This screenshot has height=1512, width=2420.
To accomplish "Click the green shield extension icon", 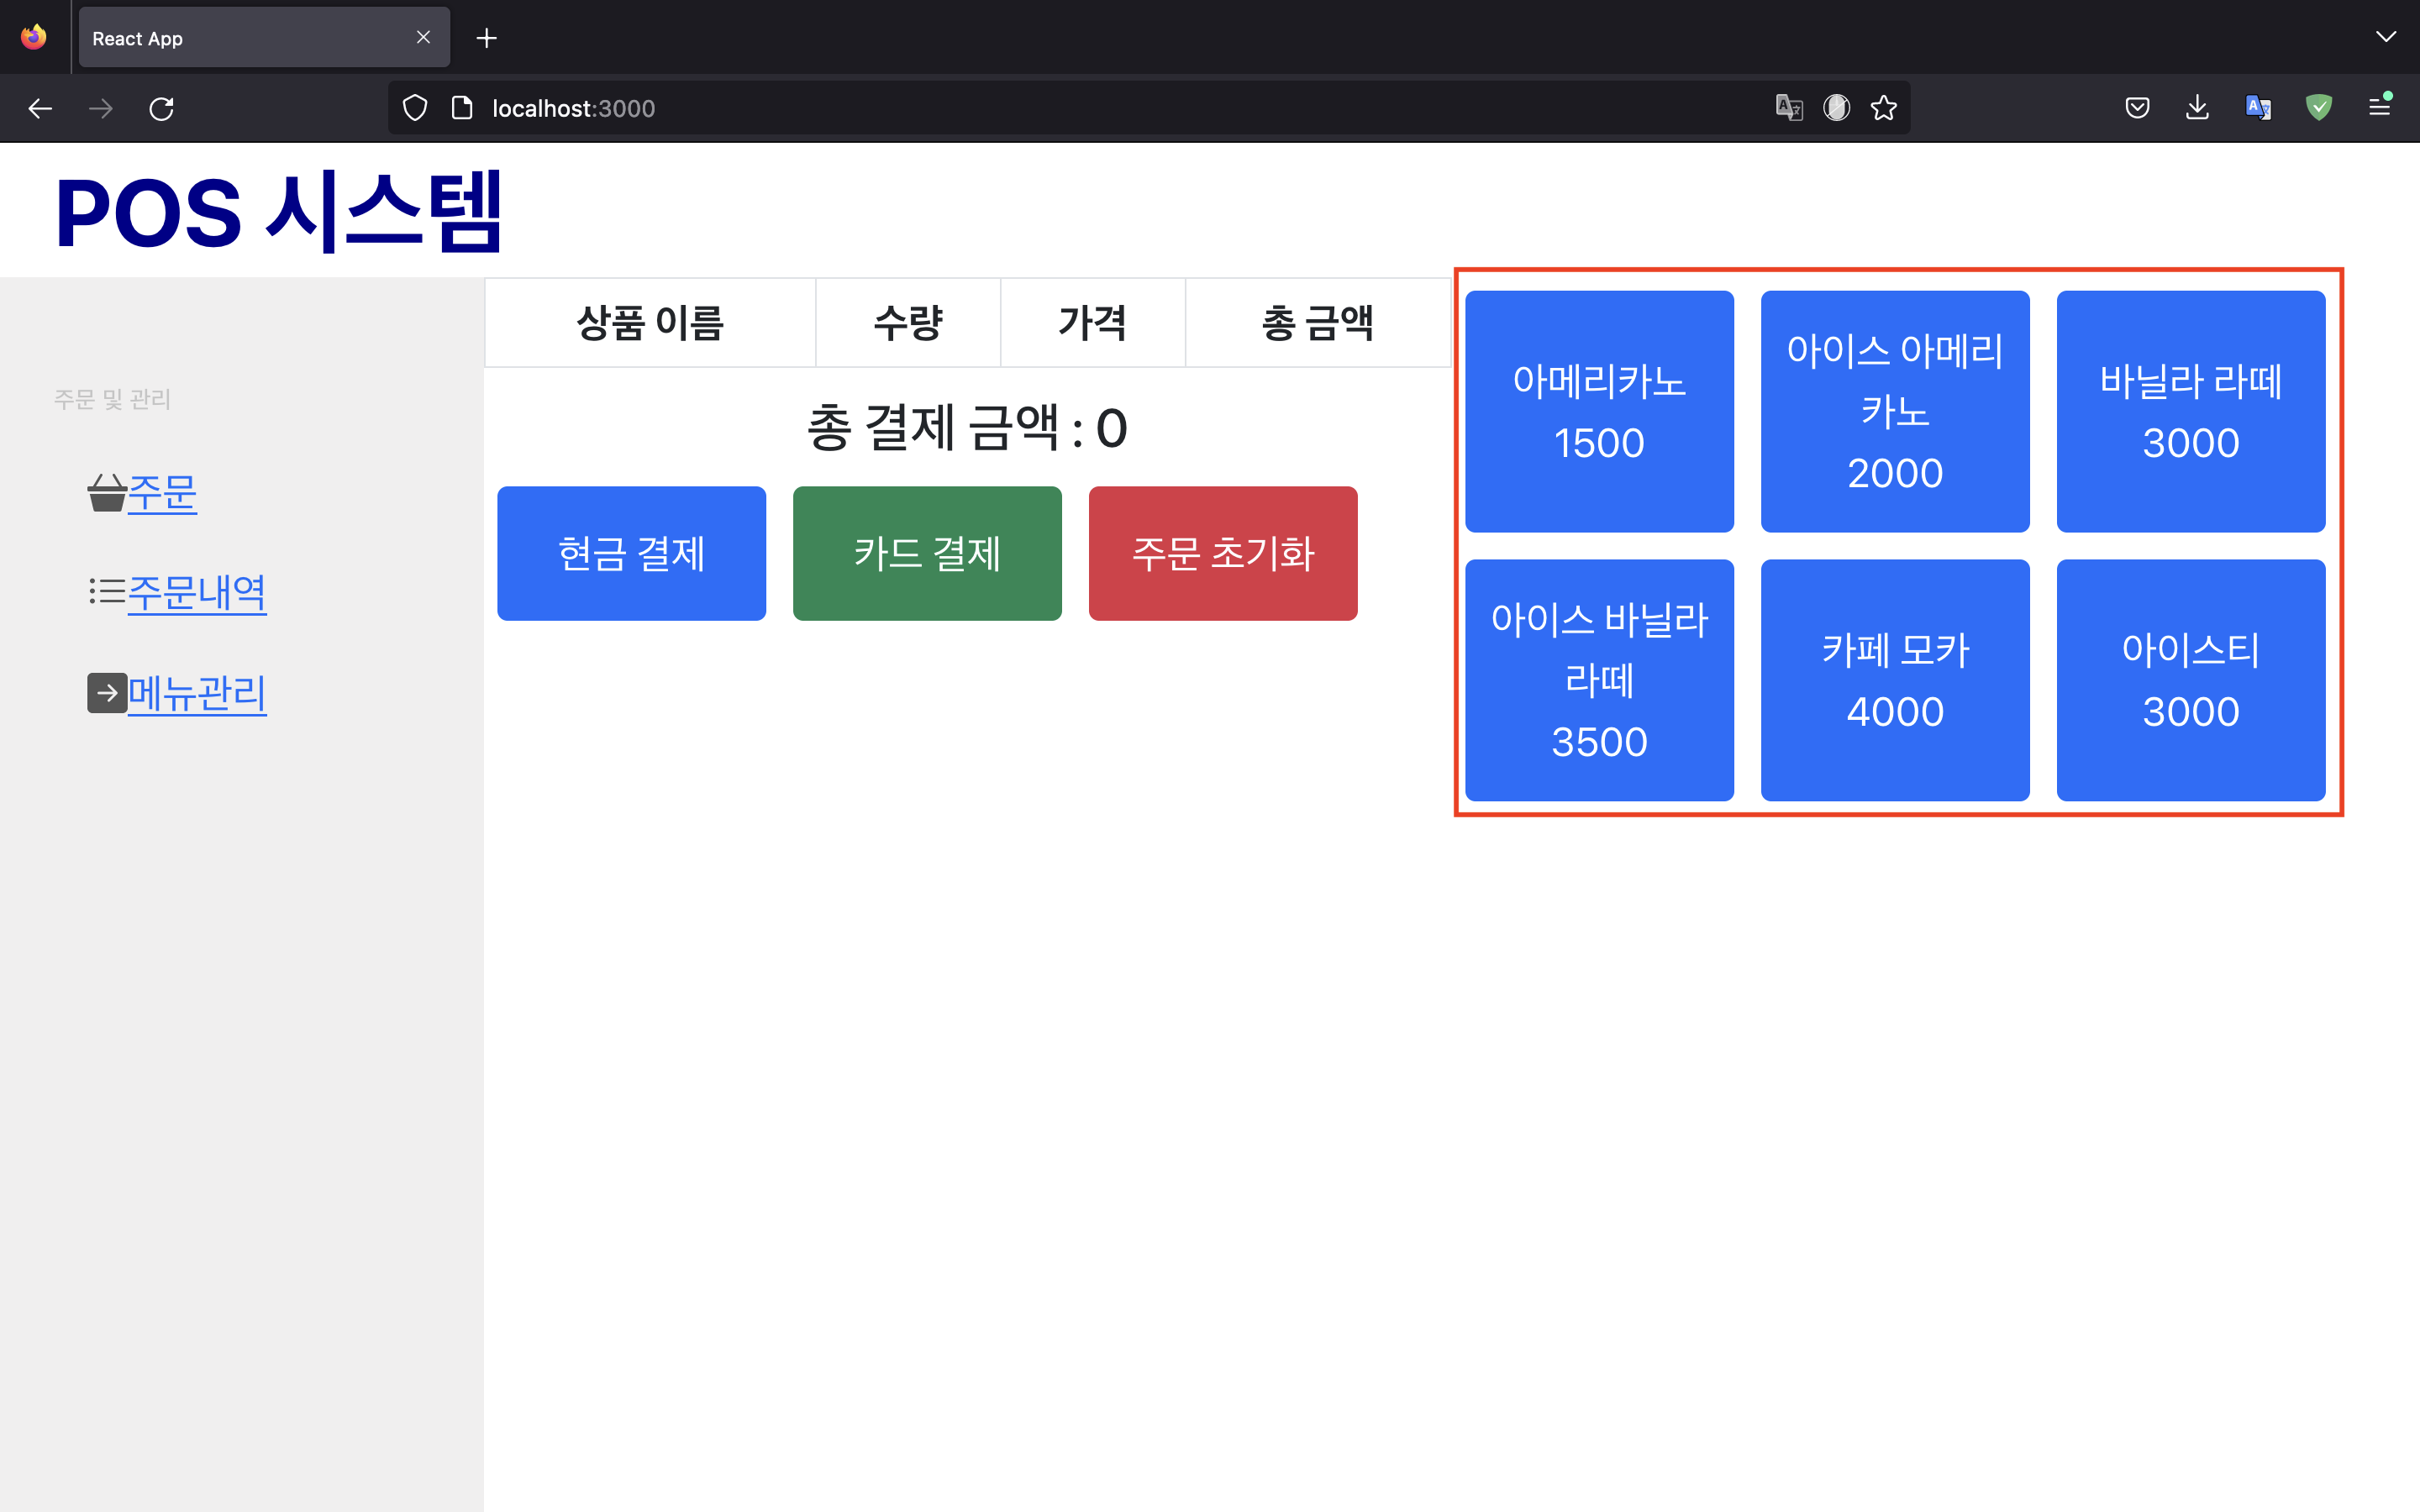I will (x=2319, y=108).
